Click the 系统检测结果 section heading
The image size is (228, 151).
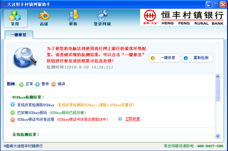[x=26, y=135]
